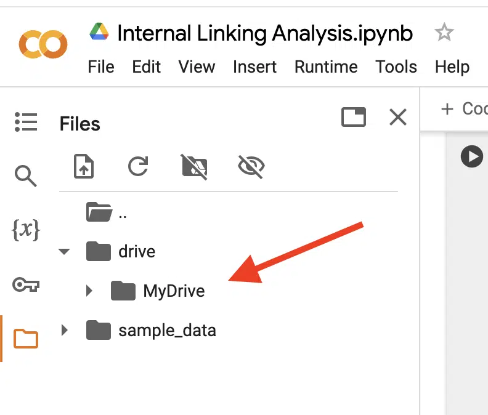Rename notebook title Internal Linking Analysis.ipynb
Viewport: 488px width, 415px height.
[265, 33]
